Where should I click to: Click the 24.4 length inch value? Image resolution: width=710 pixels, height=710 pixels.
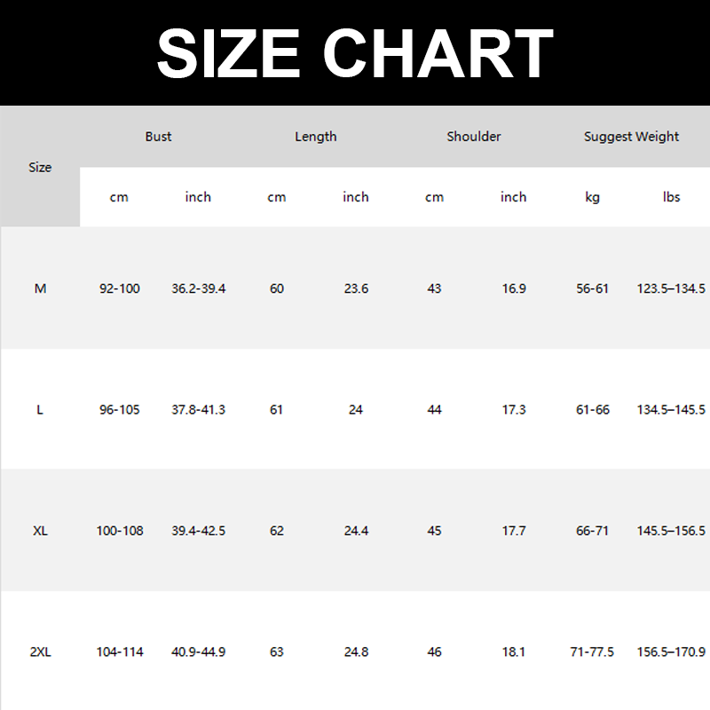coord(356,531)
